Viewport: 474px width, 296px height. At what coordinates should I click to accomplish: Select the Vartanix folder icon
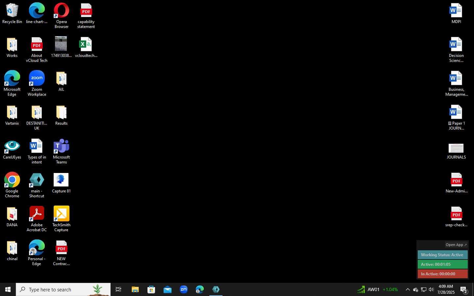(12, 115)
